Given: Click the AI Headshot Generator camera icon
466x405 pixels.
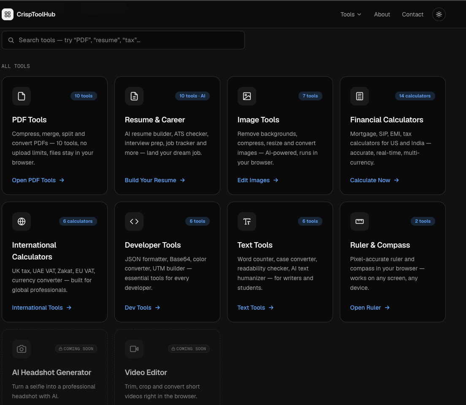Looking at the screenshot, I should pos(22,349).
